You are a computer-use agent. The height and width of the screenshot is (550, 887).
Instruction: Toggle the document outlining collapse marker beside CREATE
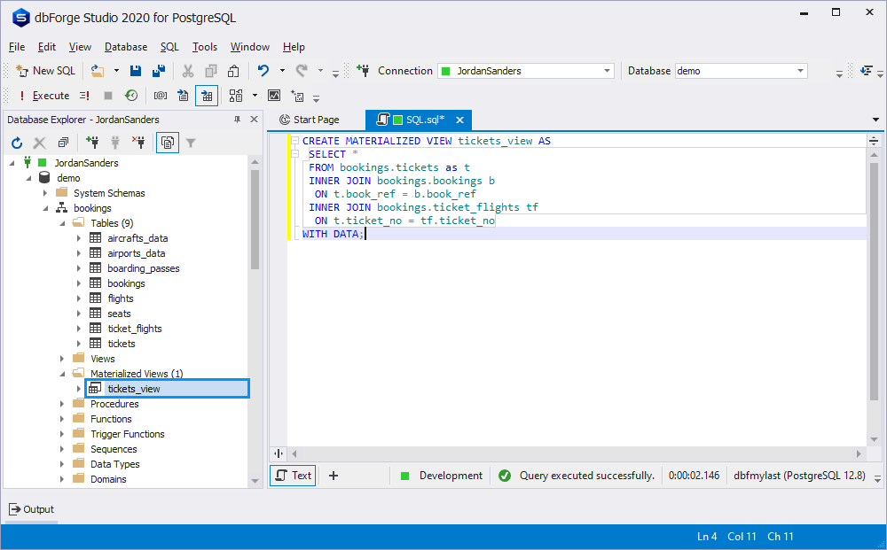pos(296,140)
